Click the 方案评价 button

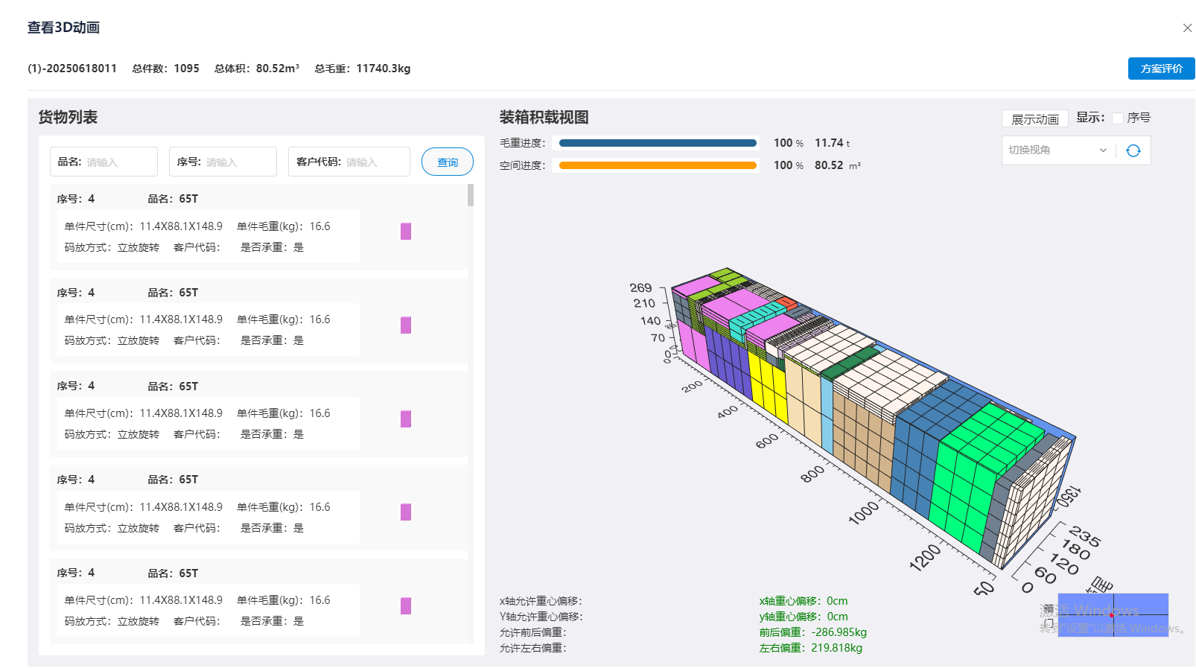tap(1160, 69)
